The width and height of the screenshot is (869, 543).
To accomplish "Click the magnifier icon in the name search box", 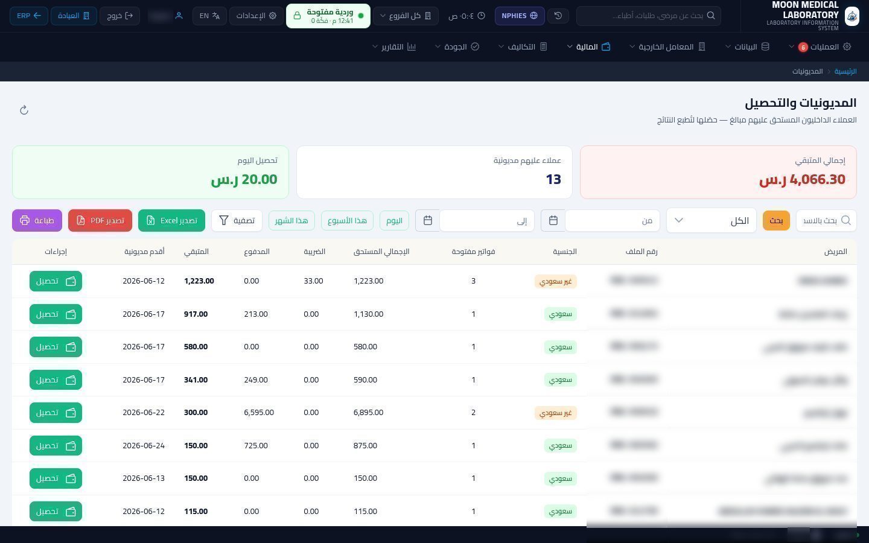I will 845,221.
